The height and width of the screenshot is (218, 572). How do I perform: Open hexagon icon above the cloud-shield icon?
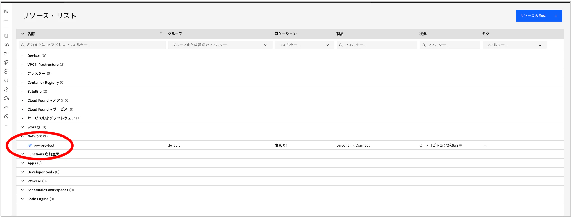tap(6, 89)
